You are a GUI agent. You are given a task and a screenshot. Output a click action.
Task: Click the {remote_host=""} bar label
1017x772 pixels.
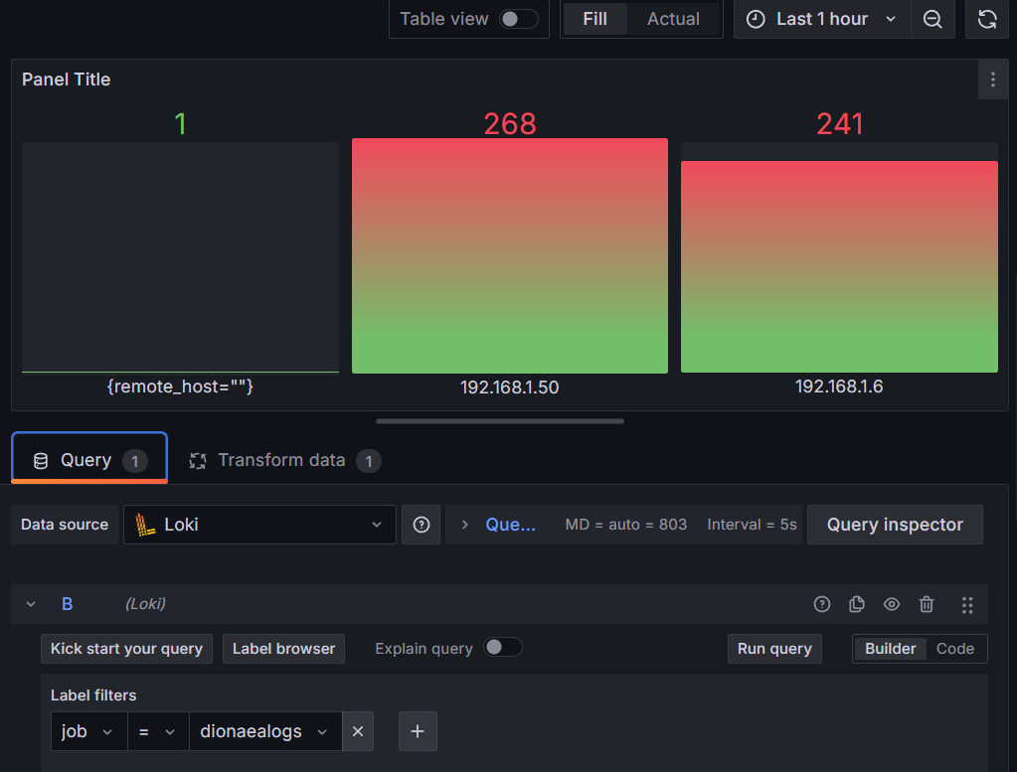pyautogui.click(x=180, y=386)
